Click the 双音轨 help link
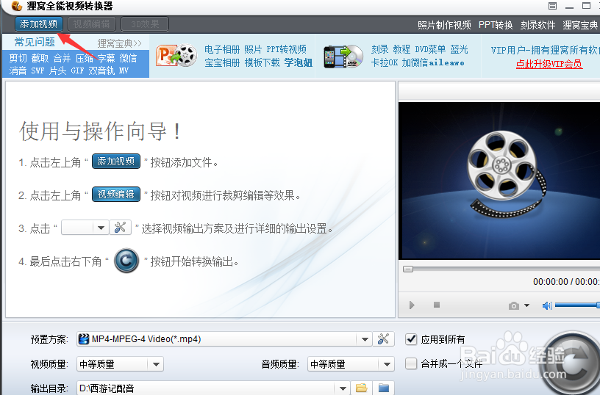The width and height of the screenshot is (600, 395). (x=101, y=70)
